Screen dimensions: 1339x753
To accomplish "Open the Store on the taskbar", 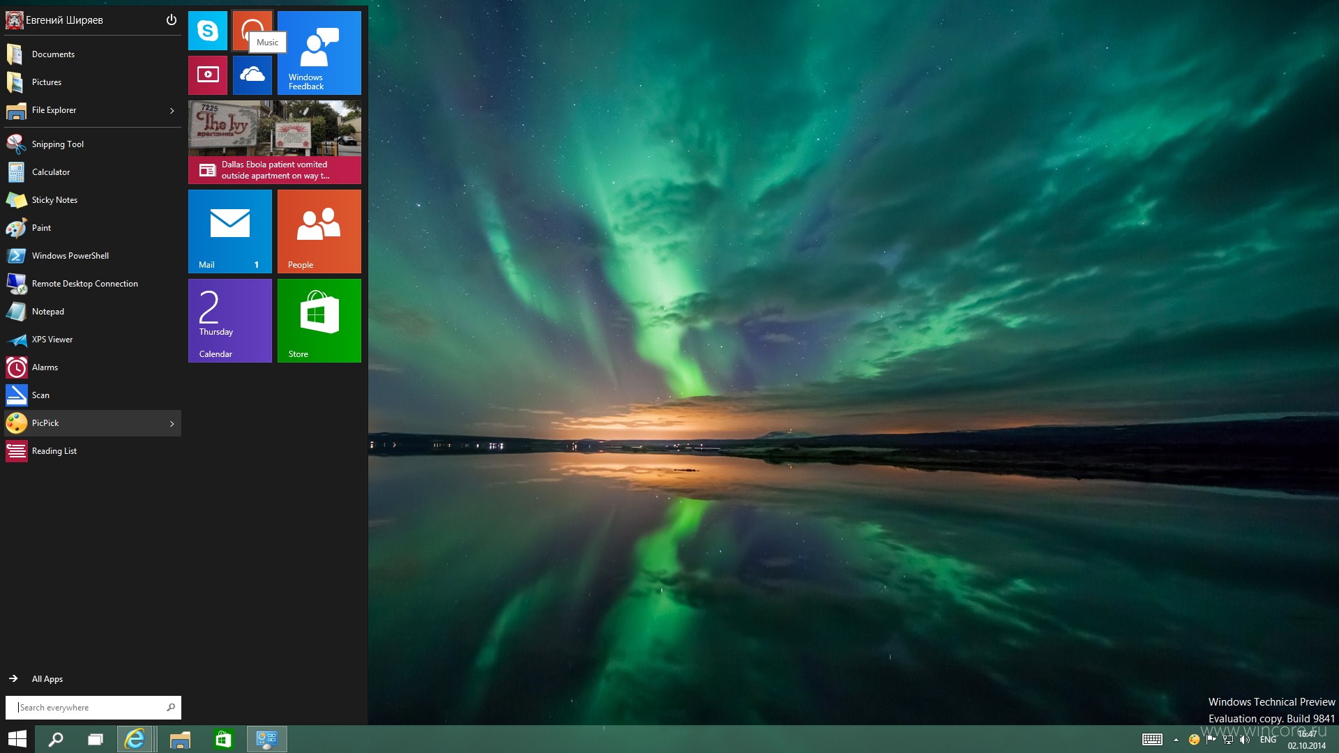I will click(x=223, y=739).
